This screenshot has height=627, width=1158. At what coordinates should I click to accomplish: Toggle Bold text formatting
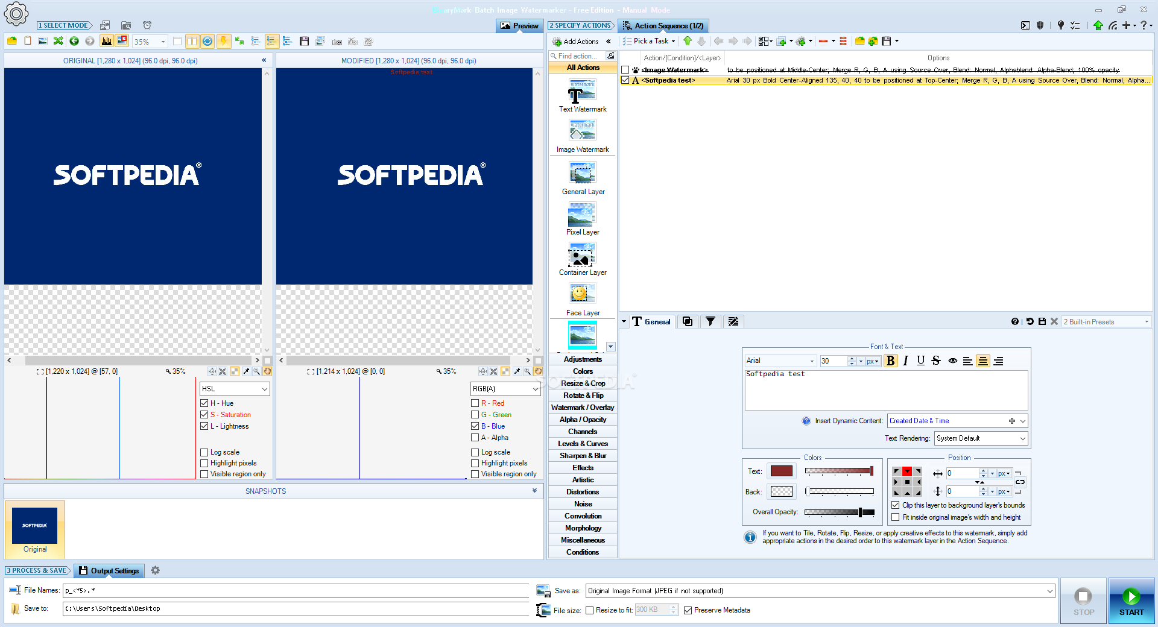(890, 361)
